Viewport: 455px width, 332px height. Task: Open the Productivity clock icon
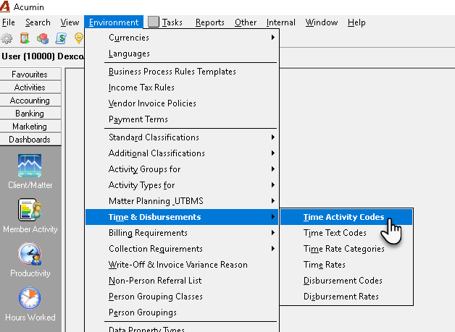click(x=30, y=254)
